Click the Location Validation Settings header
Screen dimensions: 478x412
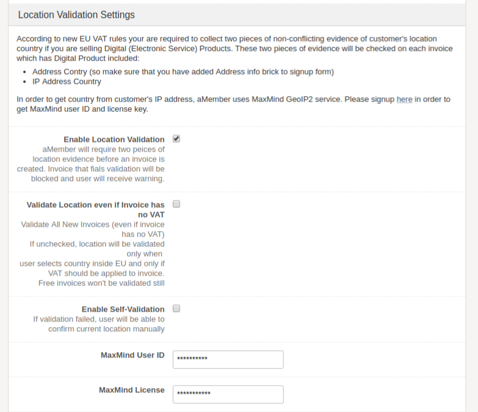pos(76,15)
